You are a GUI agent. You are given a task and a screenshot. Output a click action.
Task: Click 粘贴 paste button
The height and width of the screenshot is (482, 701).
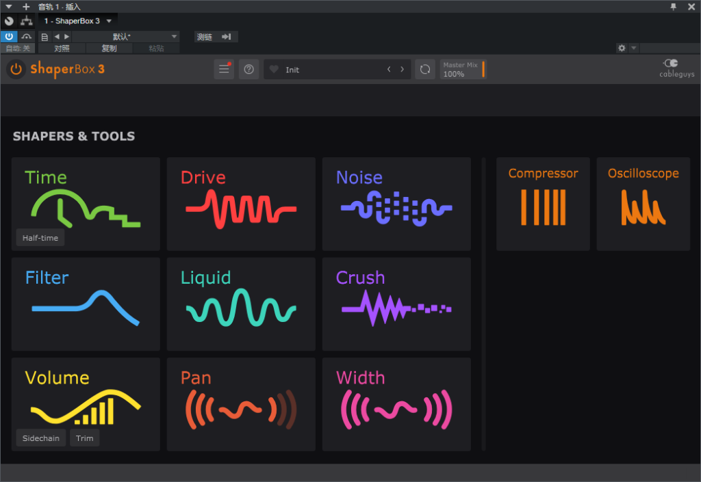[x=156, y=48]
